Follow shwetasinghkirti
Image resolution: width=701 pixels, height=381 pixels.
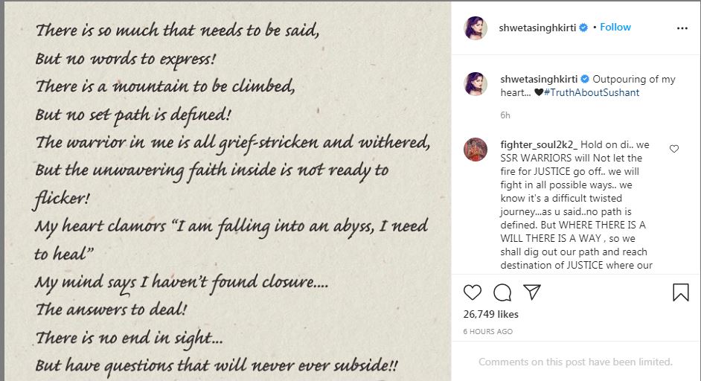(615, 28)
